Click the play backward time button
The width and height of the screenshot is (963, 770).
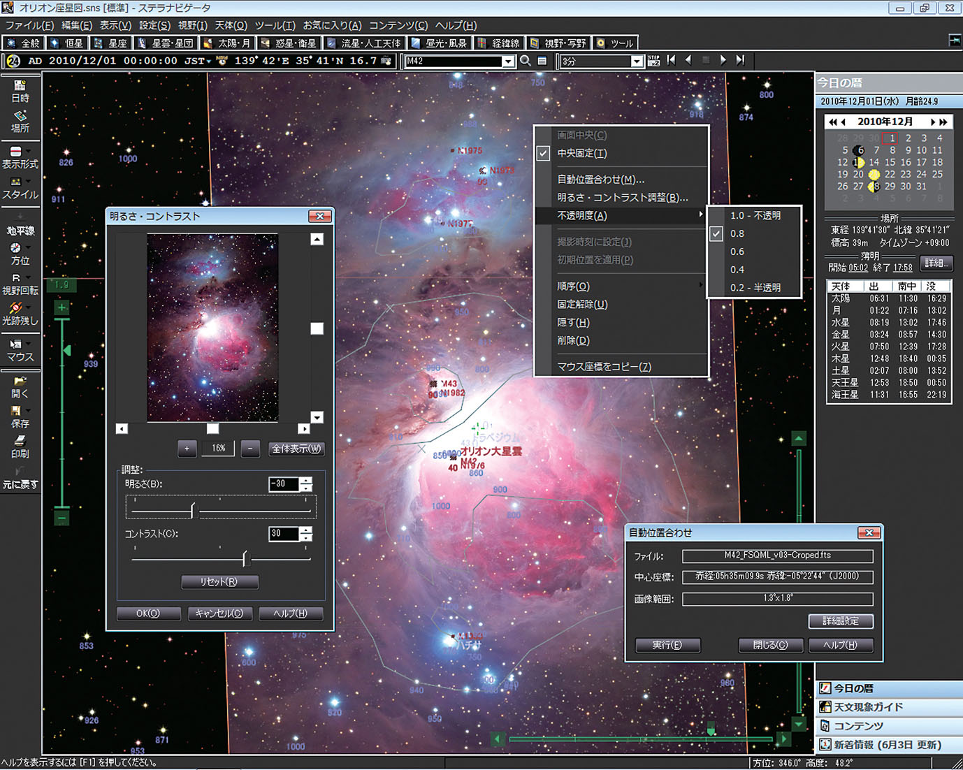coord(688,60)
